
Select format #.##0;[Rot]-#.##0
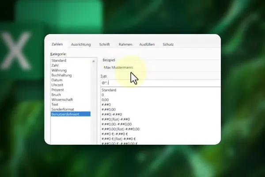[x=161, y=119]
